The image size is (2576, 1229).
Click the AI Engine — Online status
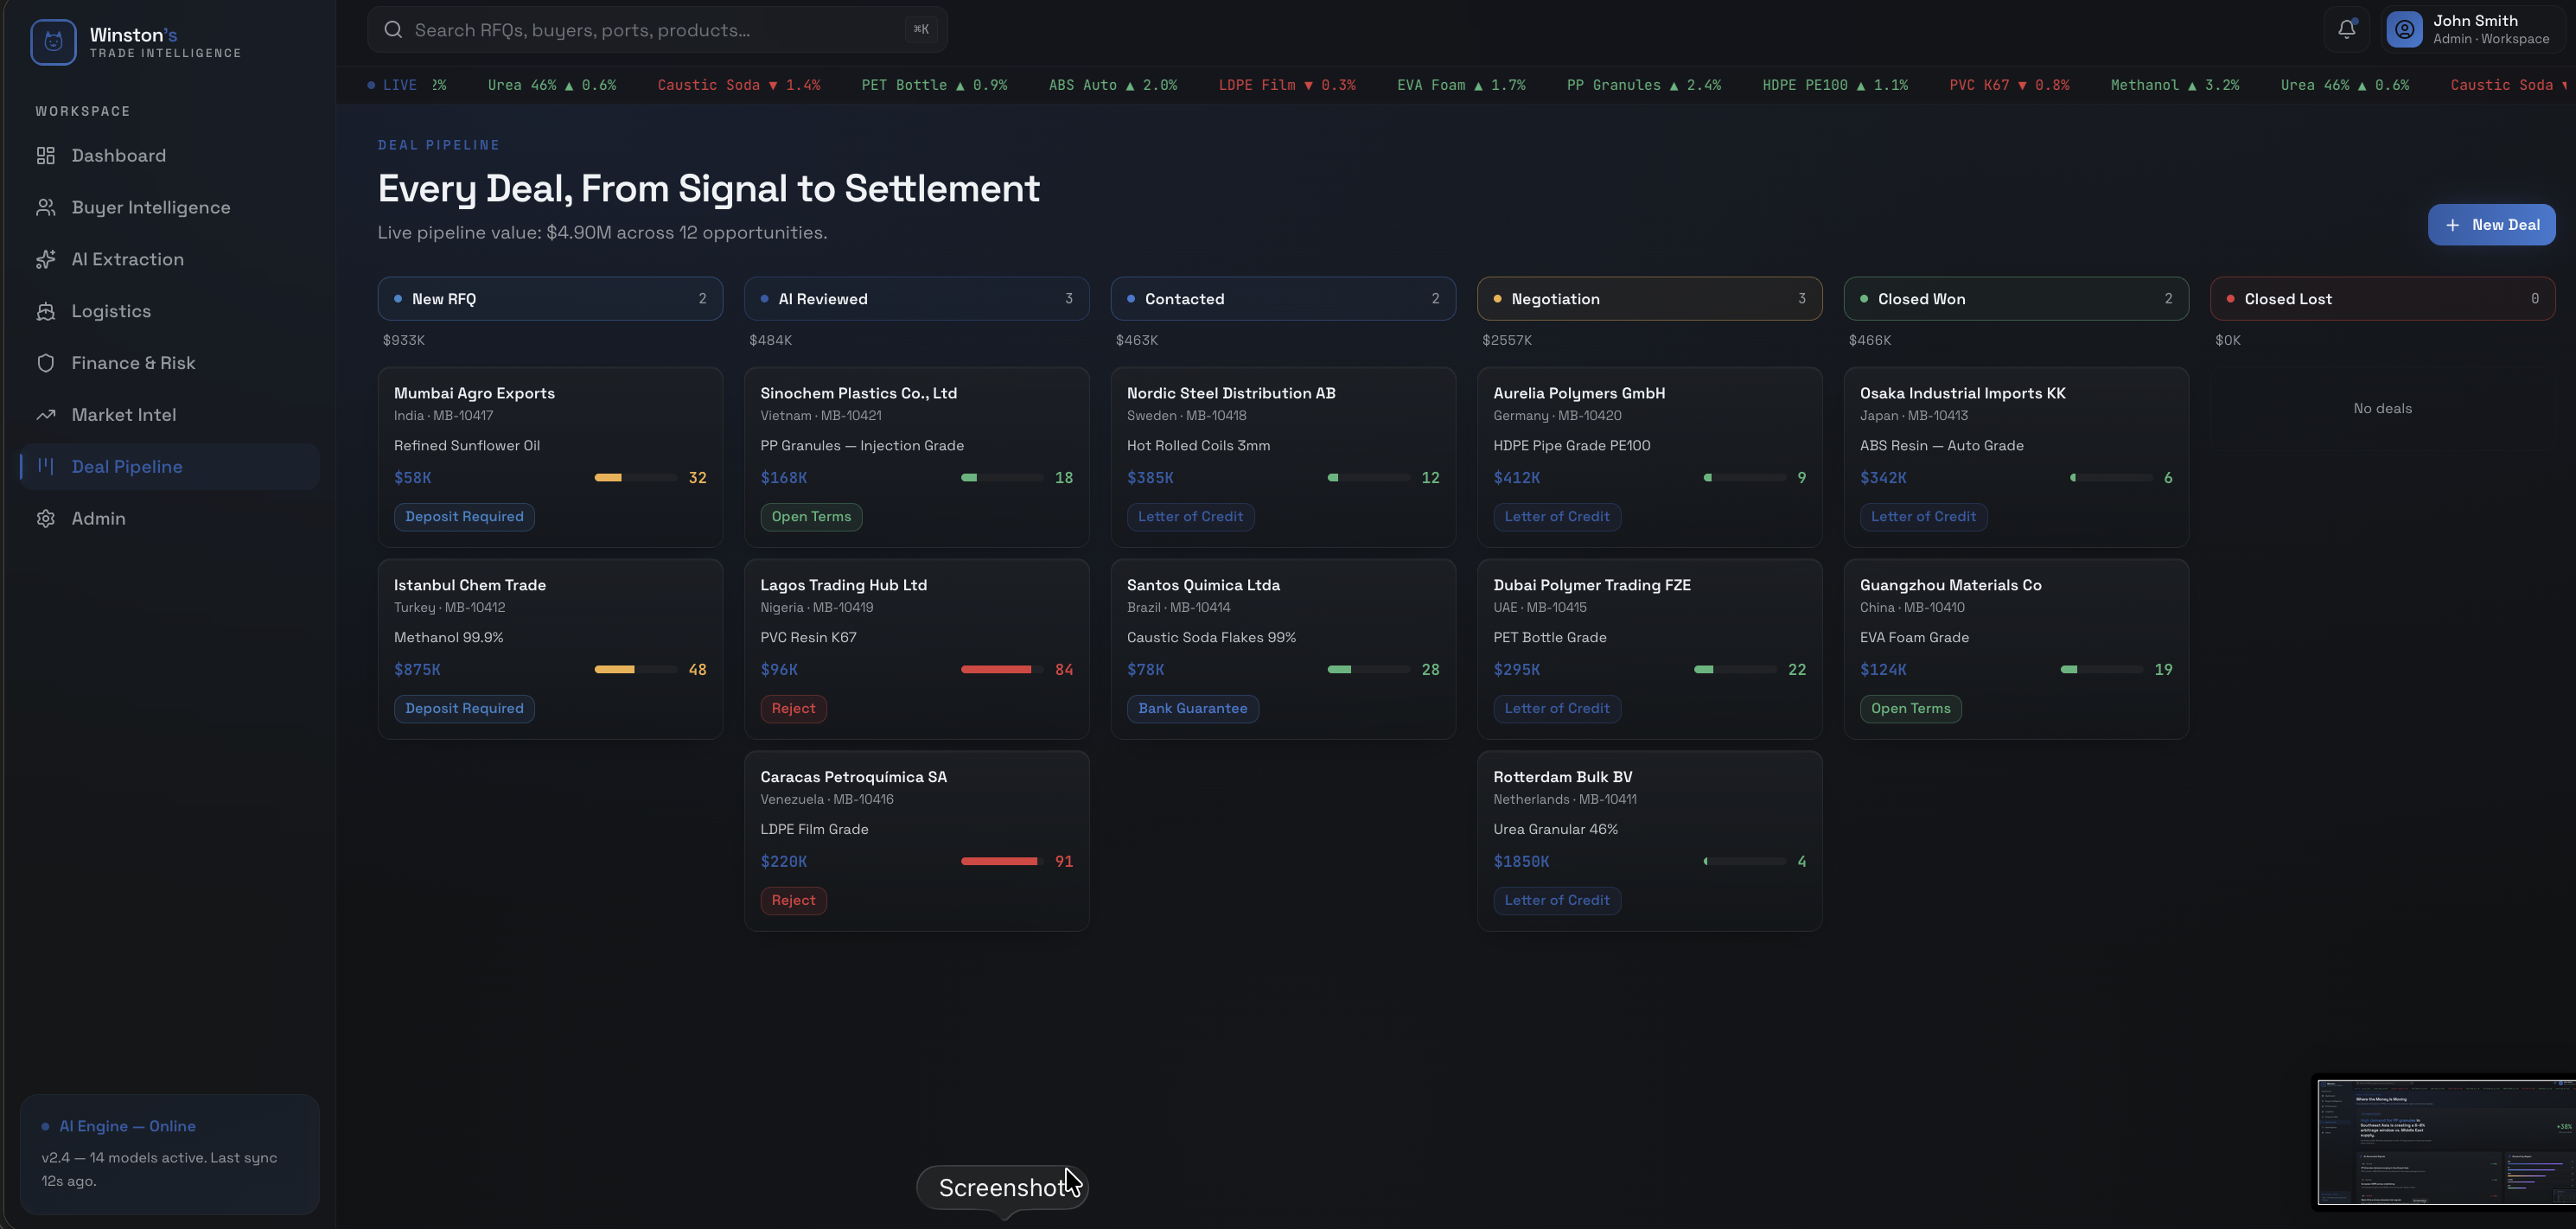pyautogui.click(x=127, y=1126)
